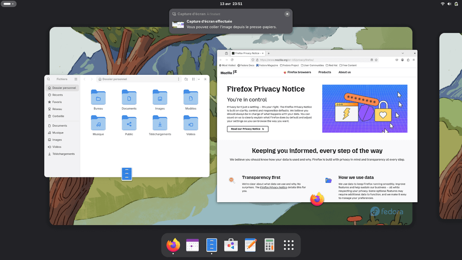Image resolution: width=462 pixels, height=260 pixels.
Task: Select the Documents folder in the grid
Action: click(129, 97)
